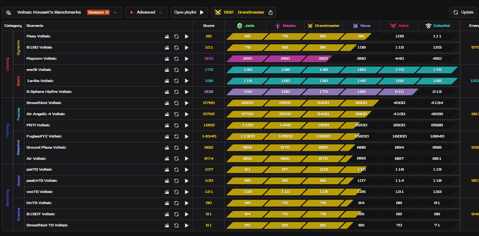
Task: Play the 6 Sphere Hipfire Voltaic scenario
Action: (186, 92)
